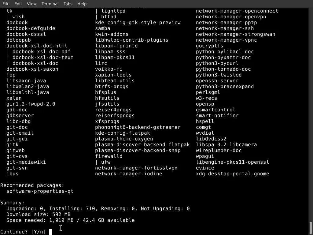Click the 'Summary:' heading
This screenshot has width=313, height=235.
12,203
